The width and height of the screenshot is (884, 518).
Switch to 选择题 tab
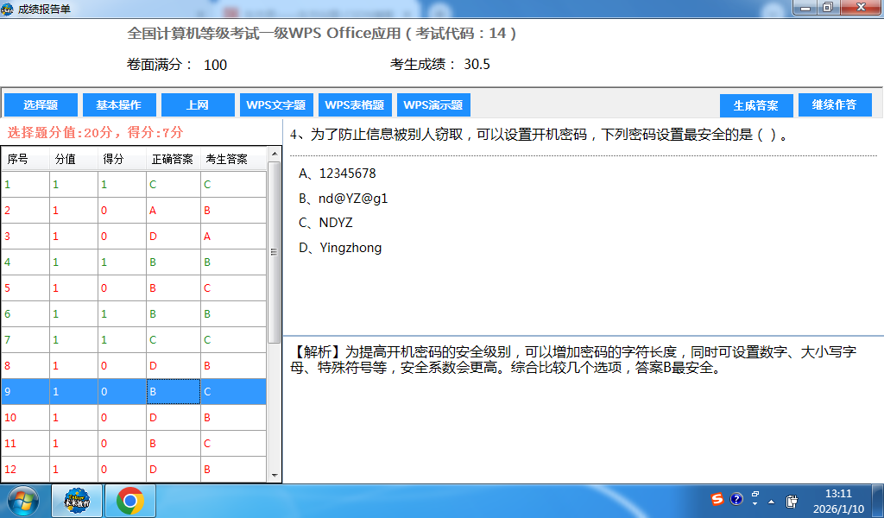pyautogui.click(x=41, y=104)
